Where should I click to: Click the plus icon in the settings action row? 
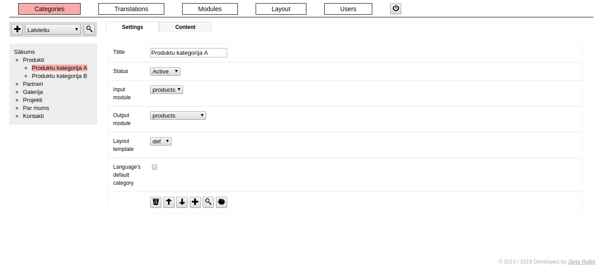pos(195,202)
